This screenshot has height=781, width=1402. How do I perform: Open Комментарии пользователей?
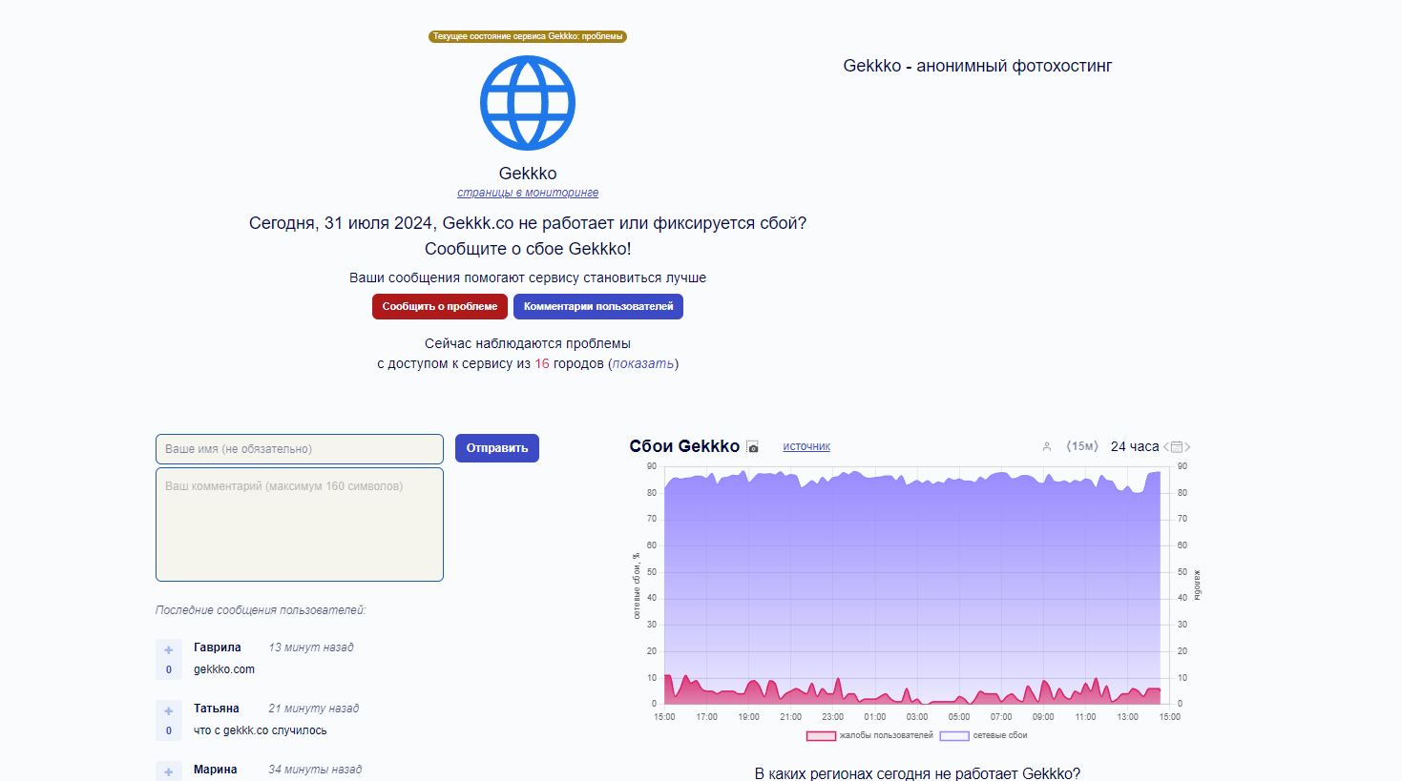[x=598, y=306]
